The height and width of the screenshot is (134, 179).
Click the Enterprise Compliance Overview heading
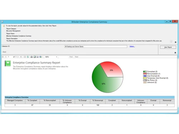[17, 97]
